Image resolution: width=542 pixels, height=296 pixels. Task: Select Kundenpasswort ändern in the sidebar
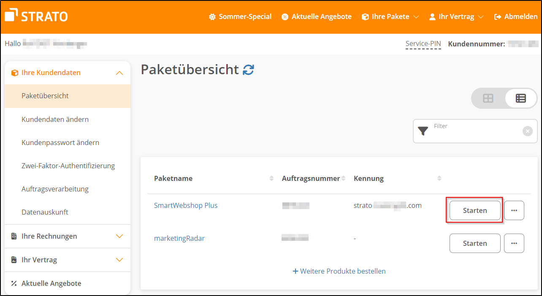(60, 143)
